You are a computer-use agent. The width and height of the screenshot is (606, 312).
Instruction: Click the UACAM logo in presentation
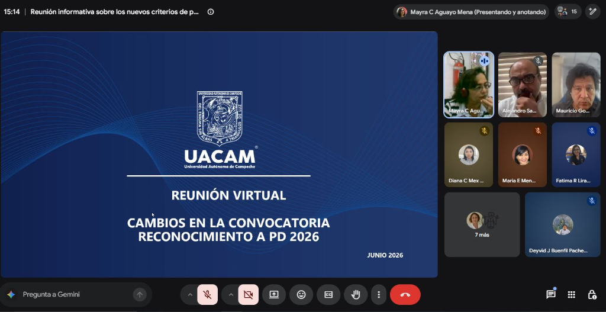point(220,130)
